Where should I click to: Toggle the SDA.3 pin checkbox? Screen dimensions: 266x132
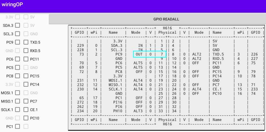tap(17, 25)
